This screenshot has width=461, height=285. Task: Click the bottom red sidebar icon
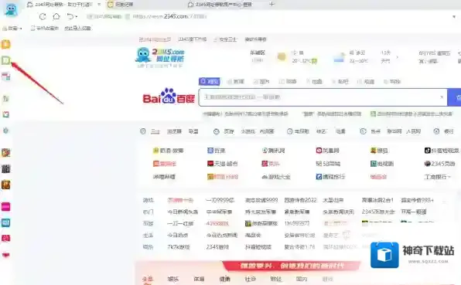pyautogui.click(x=6, y=255)
